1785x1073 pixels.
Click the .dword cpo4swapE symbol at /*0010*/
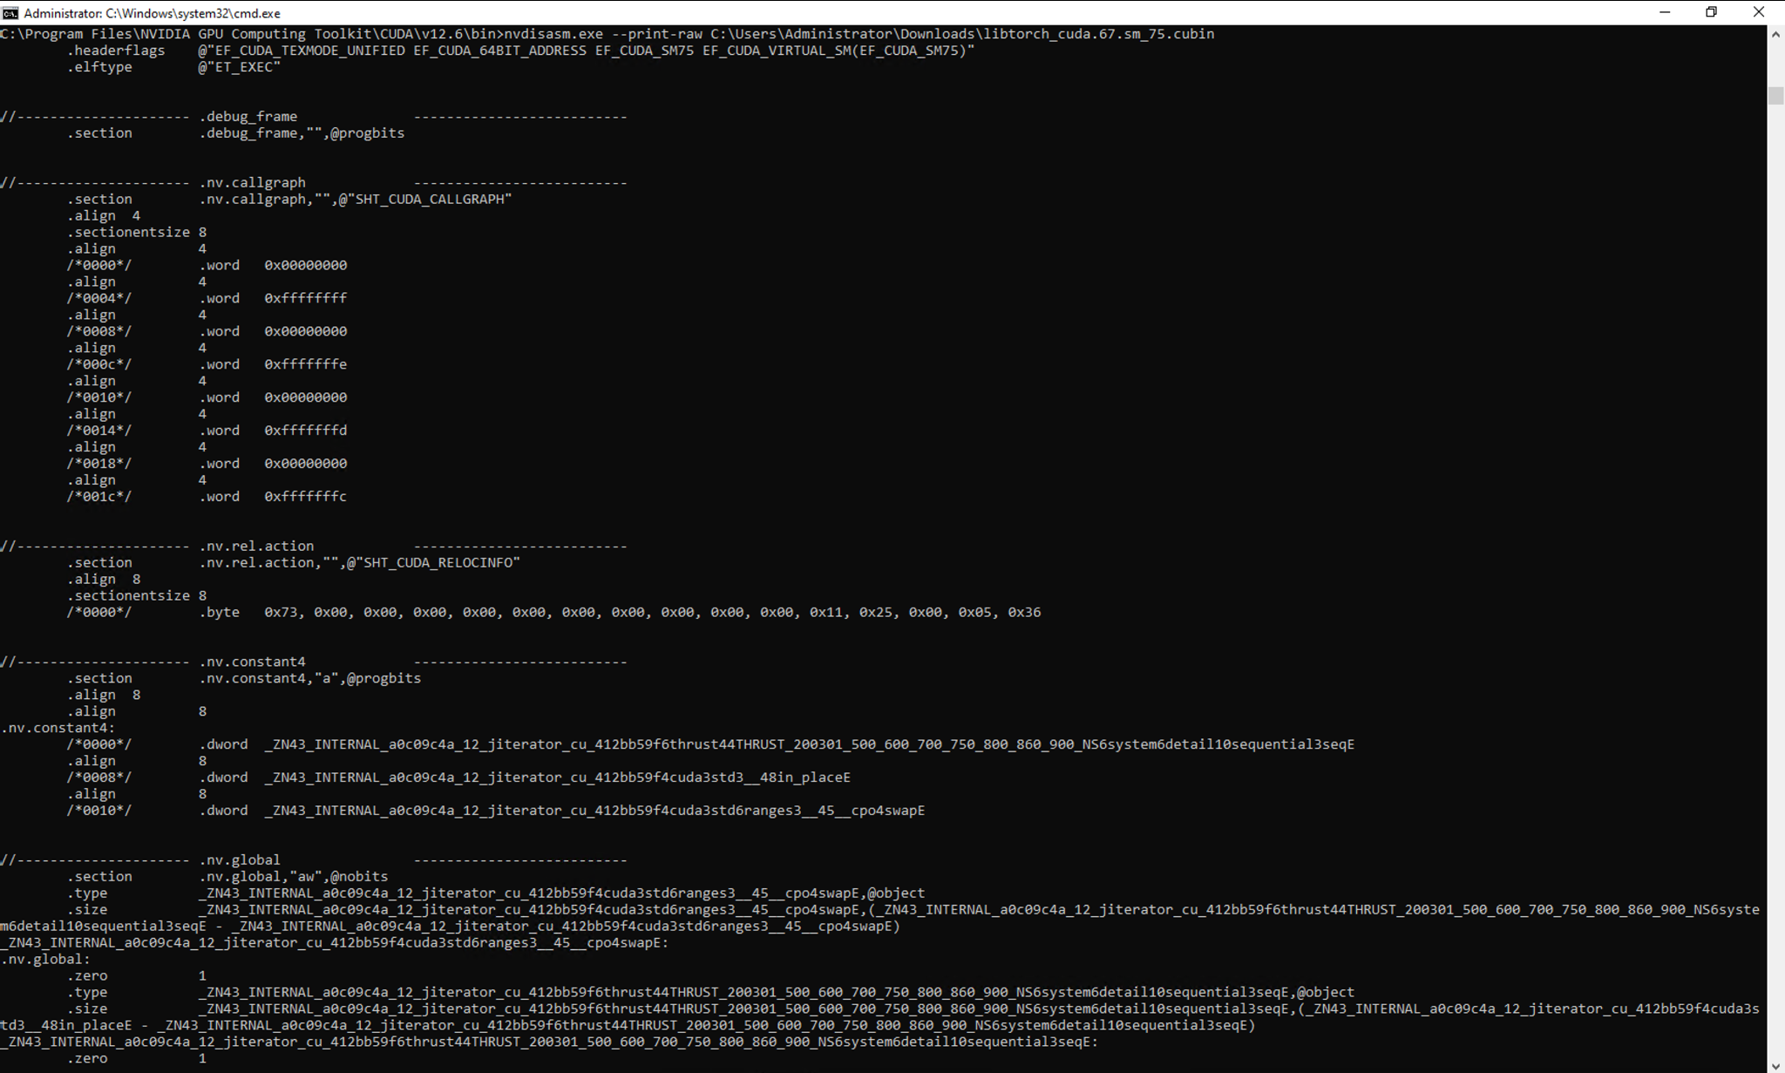click(x=595, y=812)
